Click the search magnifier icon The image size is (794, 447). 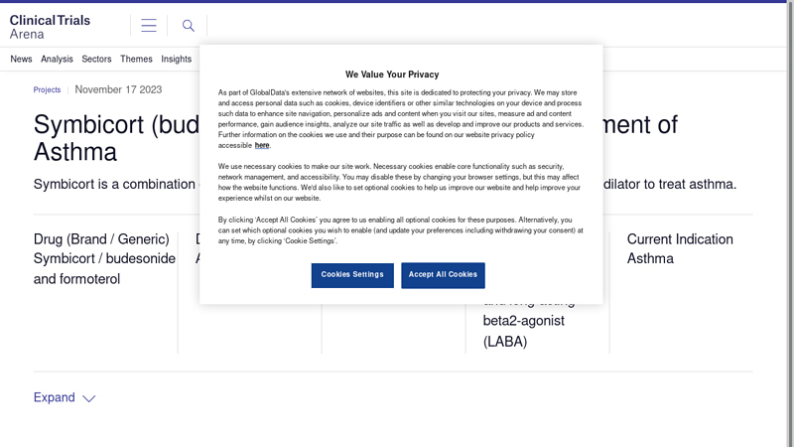click(188, 26)
